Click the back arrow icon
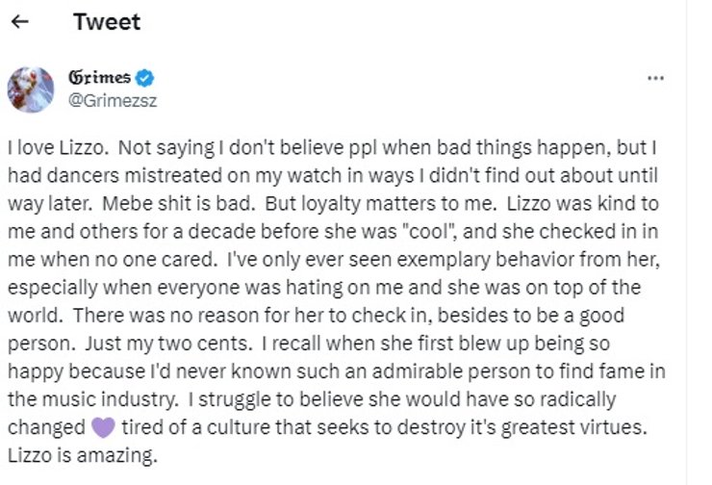Screen dimensions: 712x485 tap(19, 22)
